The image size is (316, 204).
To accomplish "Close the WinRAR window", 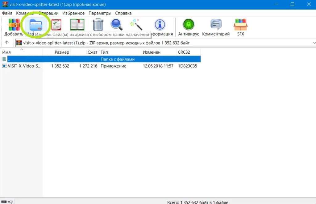I will pyautogui.click(x=309, y=4).
